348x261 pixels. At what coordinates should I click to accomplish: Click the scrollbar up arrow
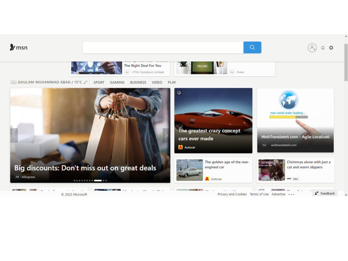click(x=346, y=36)
